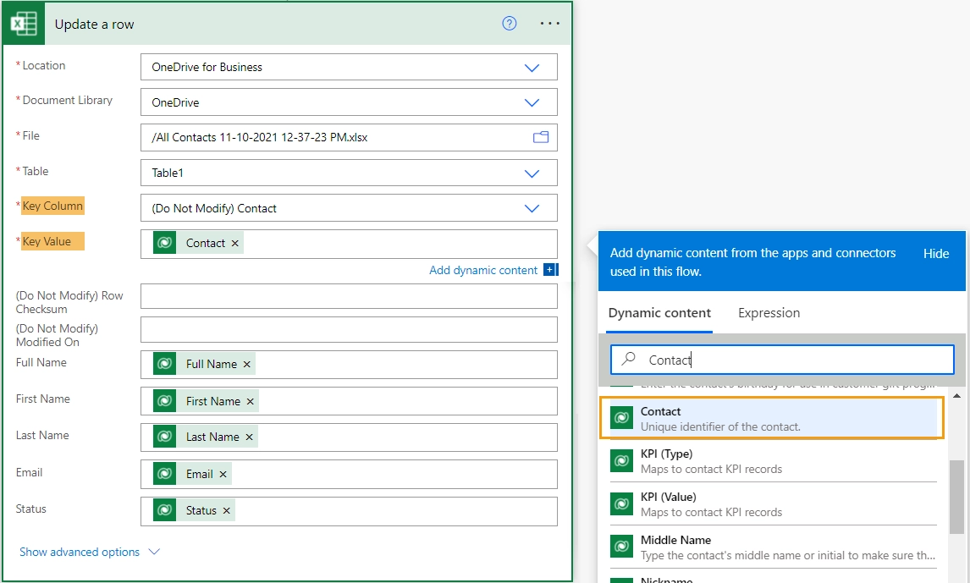Remove the First Name token
This screenshot has width=970, height=583.
[251, 401]
